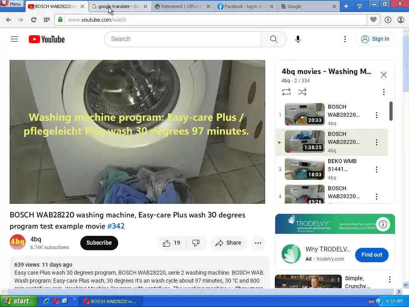Open the 4bq channel name link

click(x=36, y=239)
